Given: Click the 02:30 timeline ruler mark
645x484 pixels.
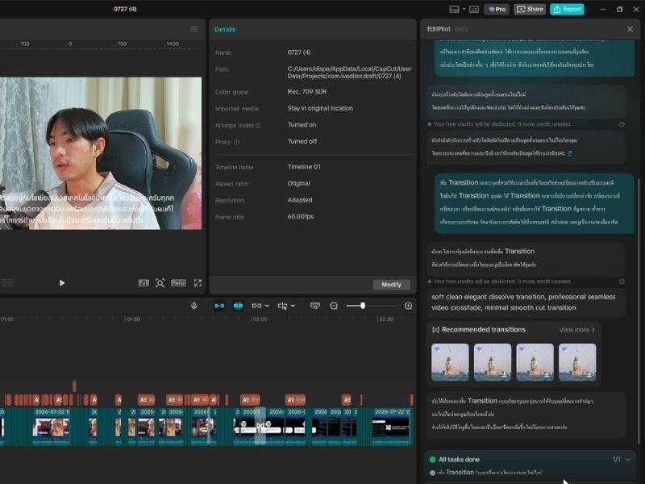Looking at the screenshot, I should pyautogui.click(x=385, y=319).
